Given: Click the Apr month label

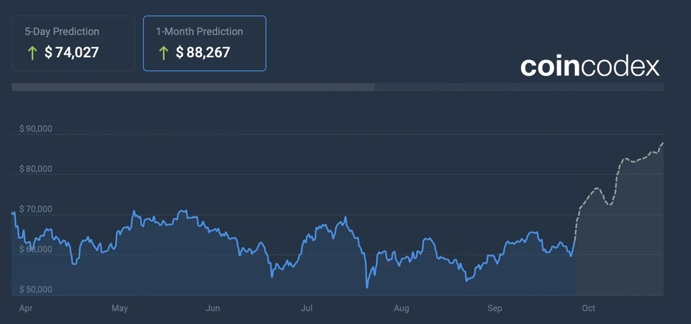Looking at the screenshot, I should [26, 308].
